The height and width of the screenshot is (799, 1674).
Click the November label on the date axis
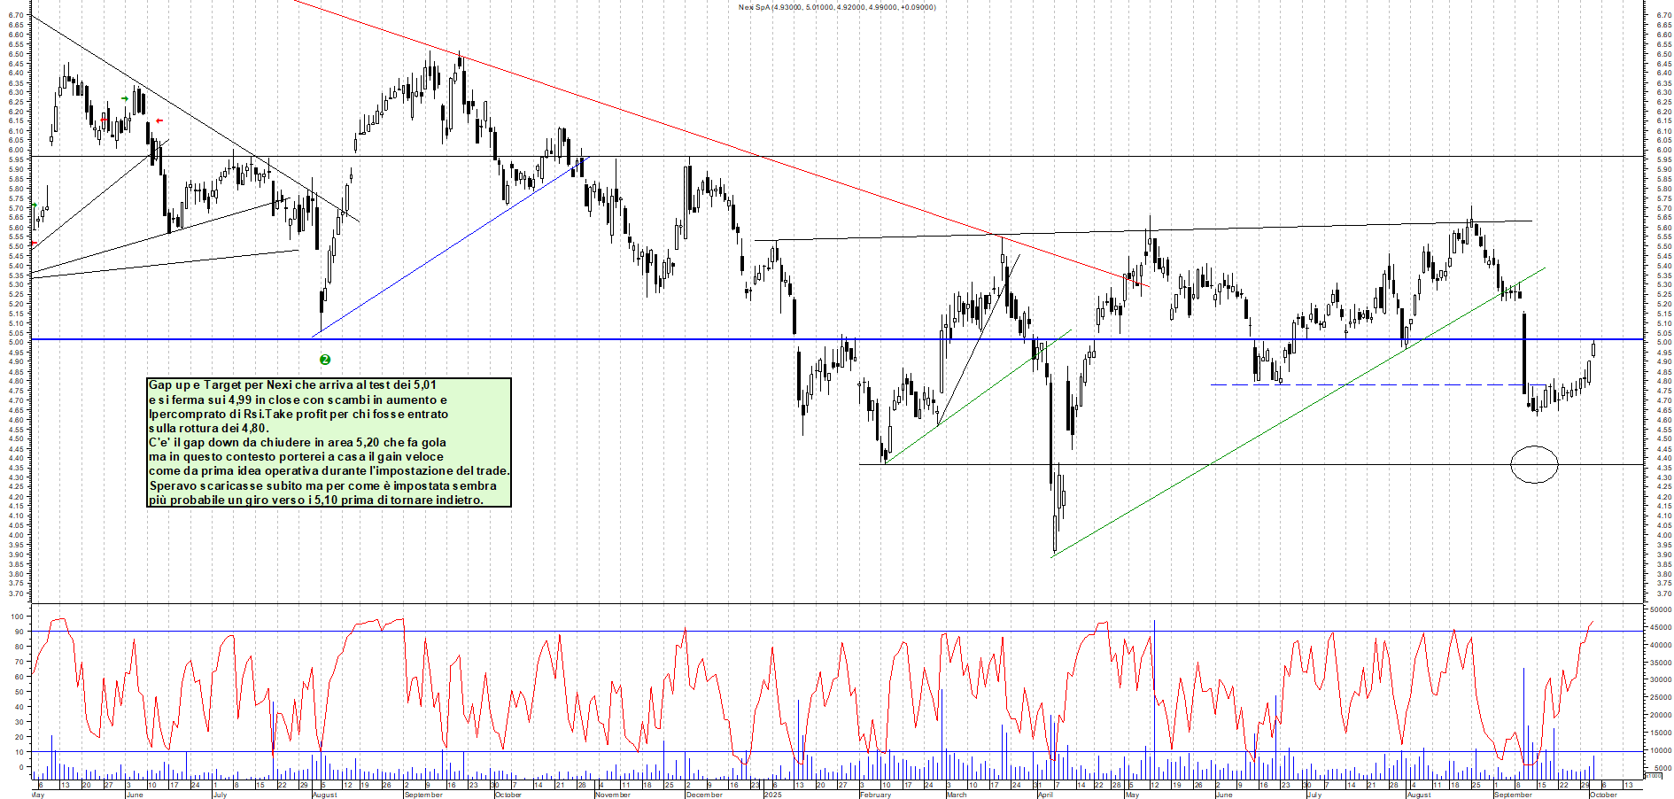click(612, 795)
